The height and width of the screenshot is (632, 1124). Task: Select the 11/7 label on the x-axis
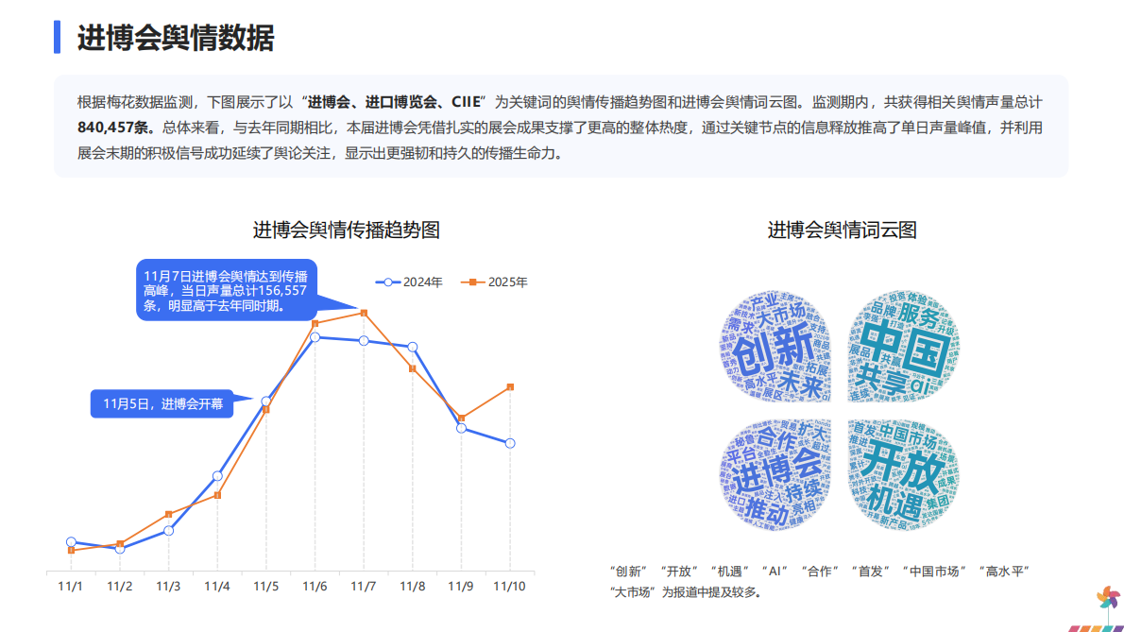[362, 586]
